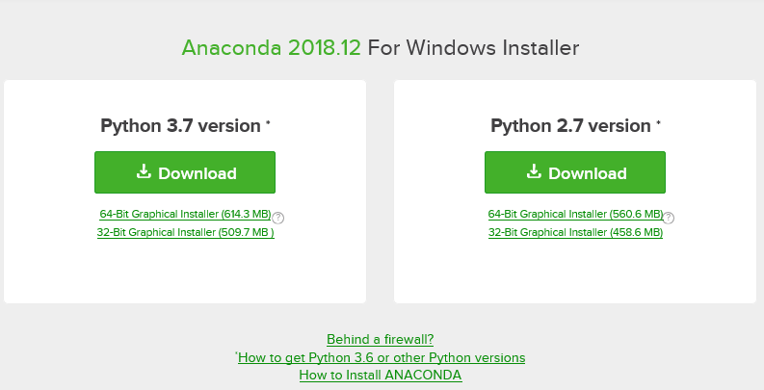Click the footnote asterisk before "How to get"

(x=236, y=353)
